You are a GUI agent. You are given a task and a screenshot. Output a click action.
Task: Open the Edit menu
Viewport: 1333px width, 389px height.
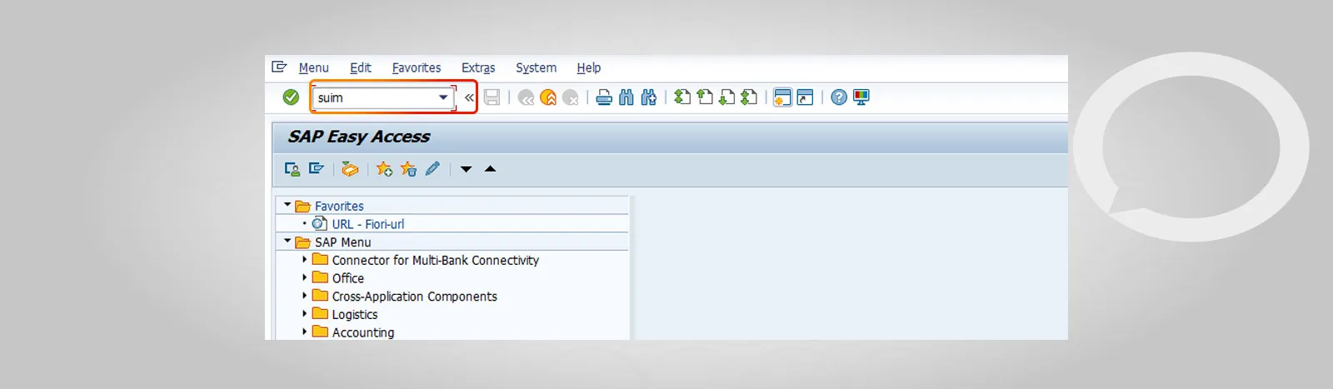361,67
